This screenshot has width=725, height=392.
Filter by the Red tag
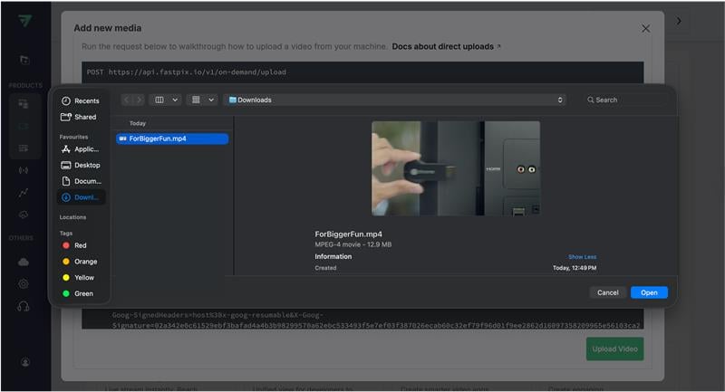coord(81,245)
